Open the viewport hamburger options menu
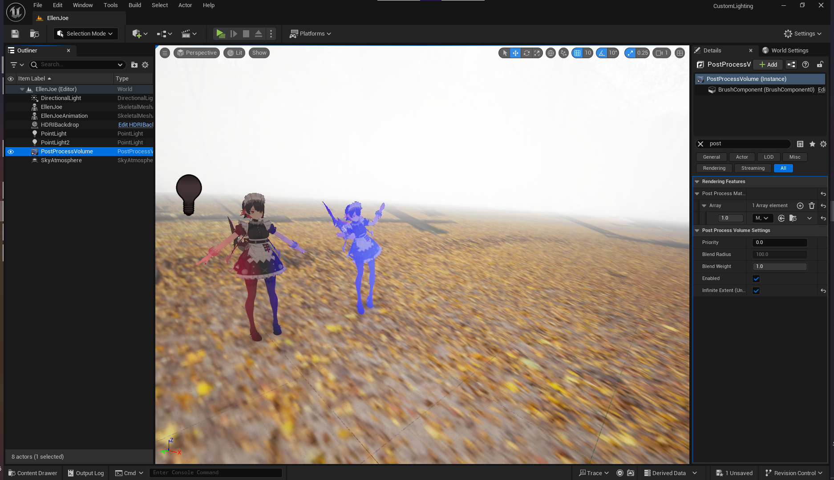Image resolution: width=834 pixels, height=480 pixels. tap(165, 53)
